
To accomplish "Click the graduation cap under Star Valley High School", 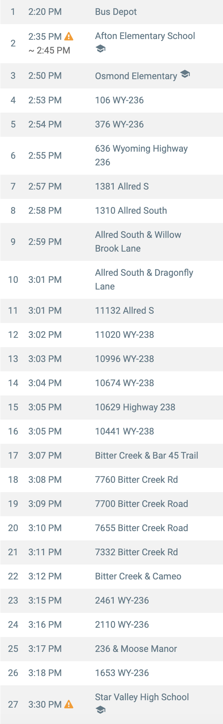I will pos(100,710).
